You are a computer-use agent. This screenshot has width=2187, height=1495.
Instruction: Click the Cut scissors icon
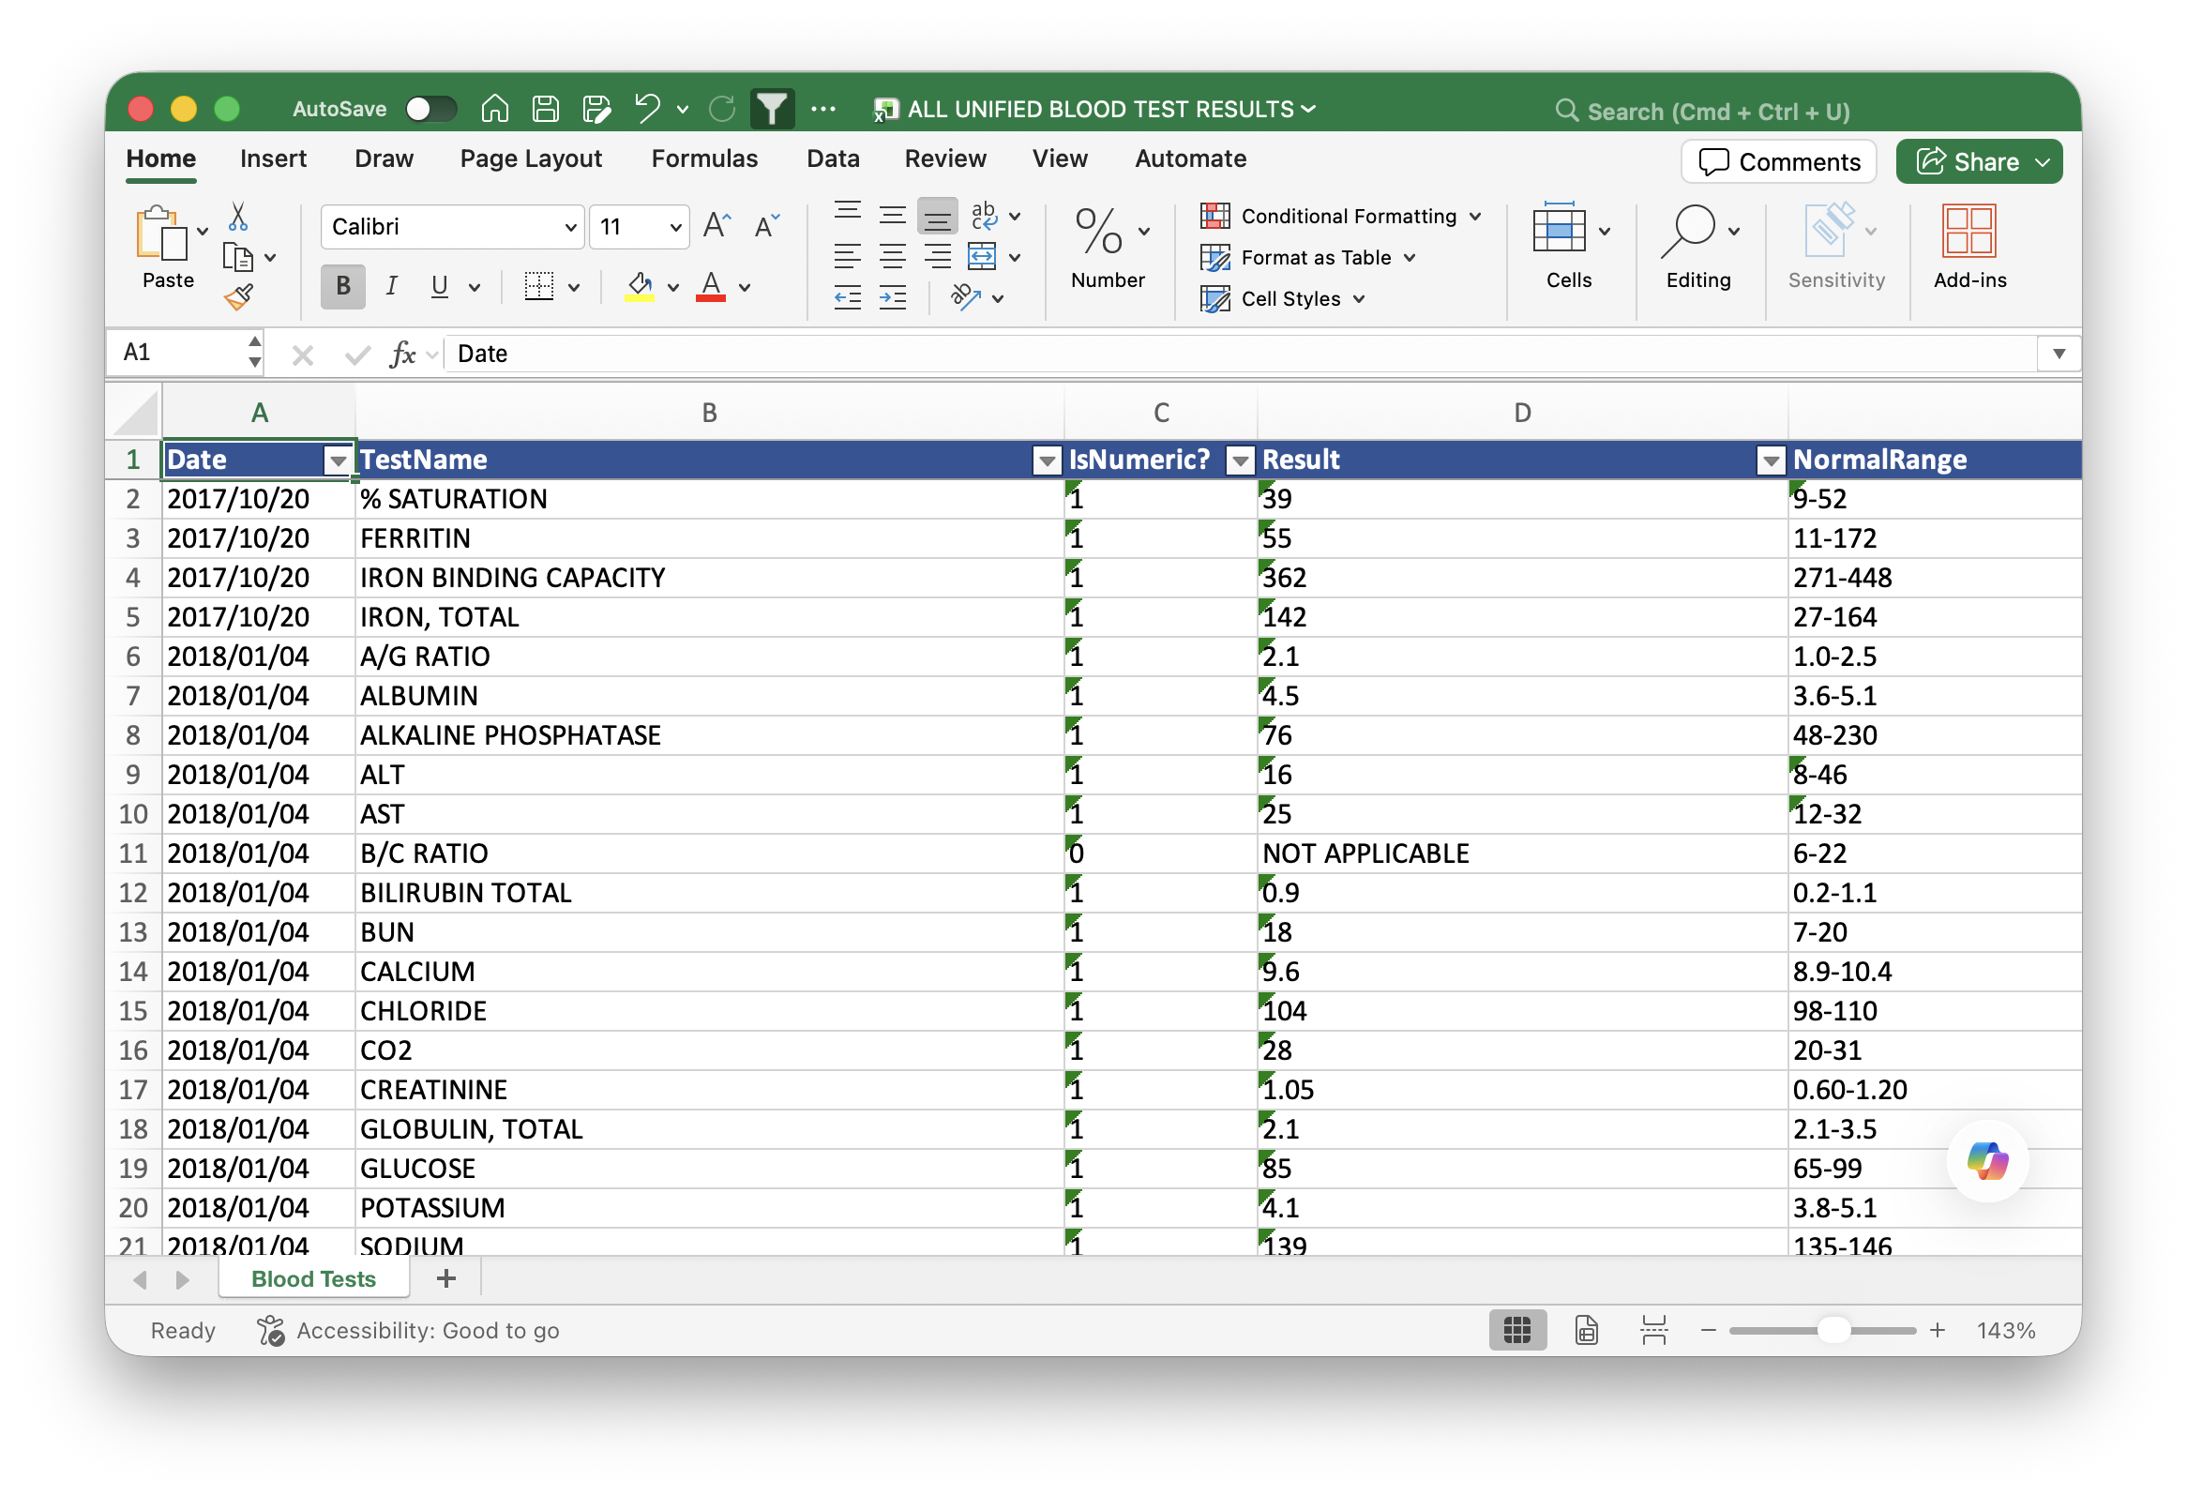coord(238,217)
